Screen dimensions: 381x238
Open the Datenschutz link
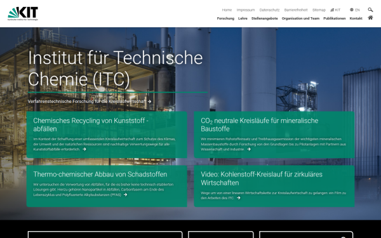(x=269, y=10)
